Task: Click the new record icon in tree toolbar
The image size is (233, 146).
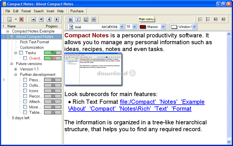Action: [9, 19]
